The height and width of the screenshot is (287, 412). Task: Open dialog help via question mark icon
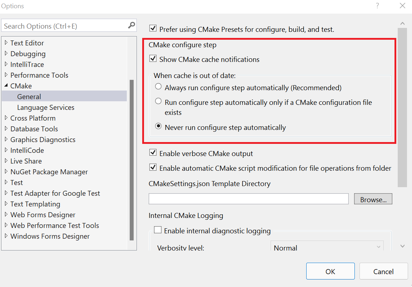(x=377, y=6)
